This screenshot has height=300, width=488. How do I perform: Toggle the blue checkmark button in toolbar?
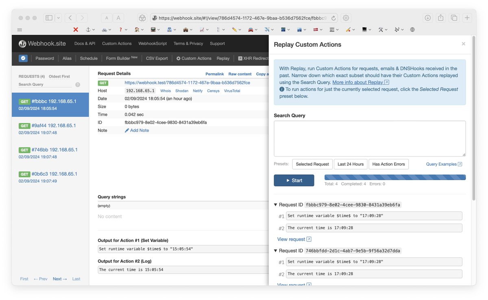pyautogui.click(x=23, y=58)
